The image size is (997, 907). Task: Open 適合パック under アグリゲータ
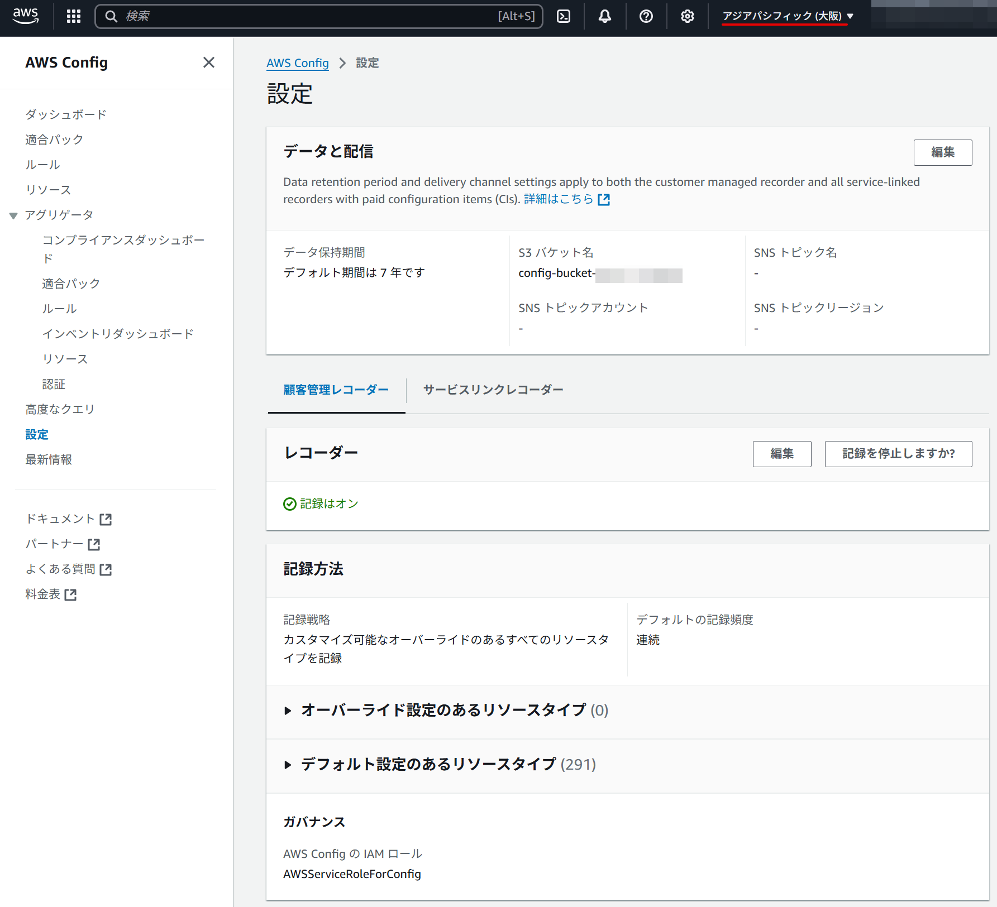click(71, 284)
